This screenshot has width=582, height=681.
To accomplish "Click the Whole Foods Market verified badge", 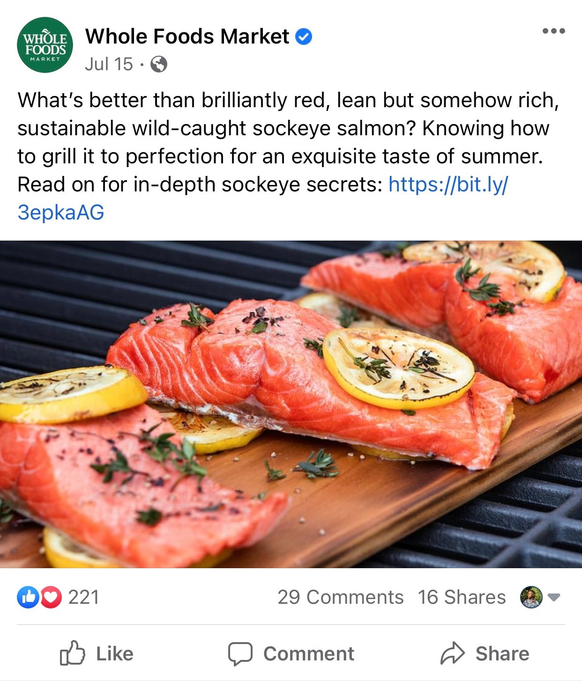I will [x=303, y=37].
